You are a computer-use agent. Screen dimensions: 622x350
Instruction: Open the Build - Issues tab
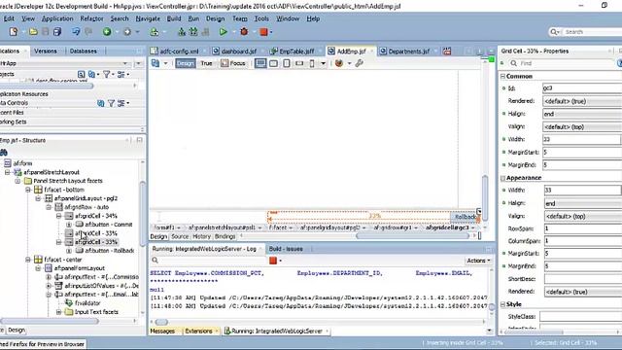(286, 249)
